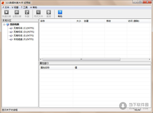Screen dimensions: 153x113
Task: Select the 无卷标名 (E:)(NTFS) partition
Action: click(x=24, y=36)
